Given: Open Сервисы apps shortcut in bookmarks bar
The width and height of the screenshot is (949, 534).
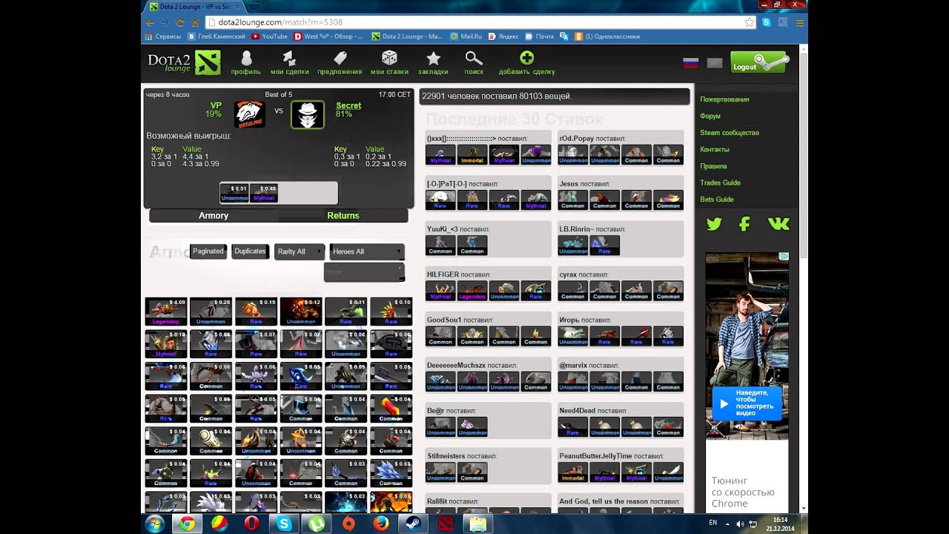Looking at the screenshot, I should point(163,36).
